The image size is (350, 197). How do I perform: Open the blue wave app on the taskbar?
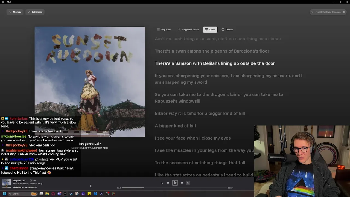[x=95, y=194]
